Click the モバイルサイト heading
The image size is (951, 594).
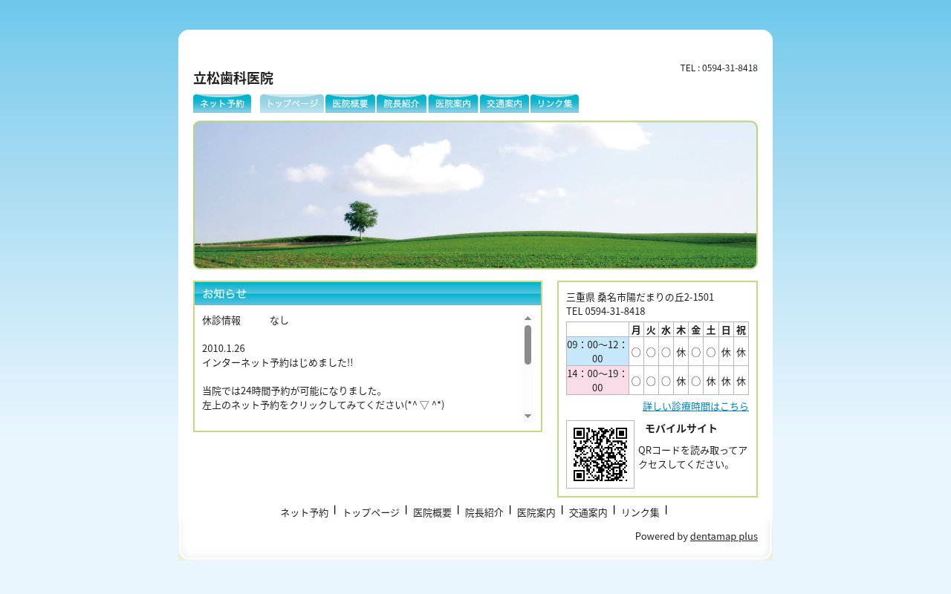pos(681,428)
